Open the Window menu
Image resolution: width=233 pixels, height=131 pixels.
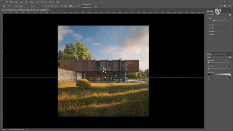[x=52, y=2]
